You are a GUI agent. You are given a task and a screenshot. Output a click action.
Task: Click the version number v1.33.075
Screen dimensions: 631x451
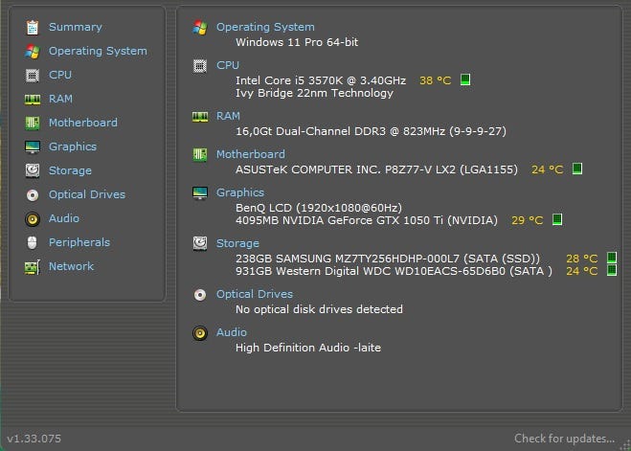[x=34, y=439]
